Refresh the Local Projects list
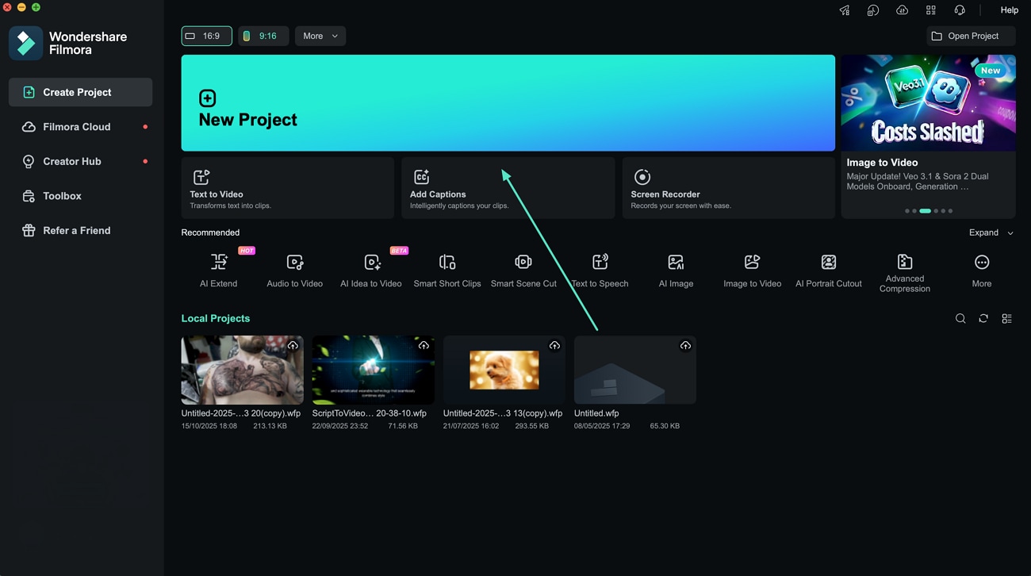 (x=983, y=318)
